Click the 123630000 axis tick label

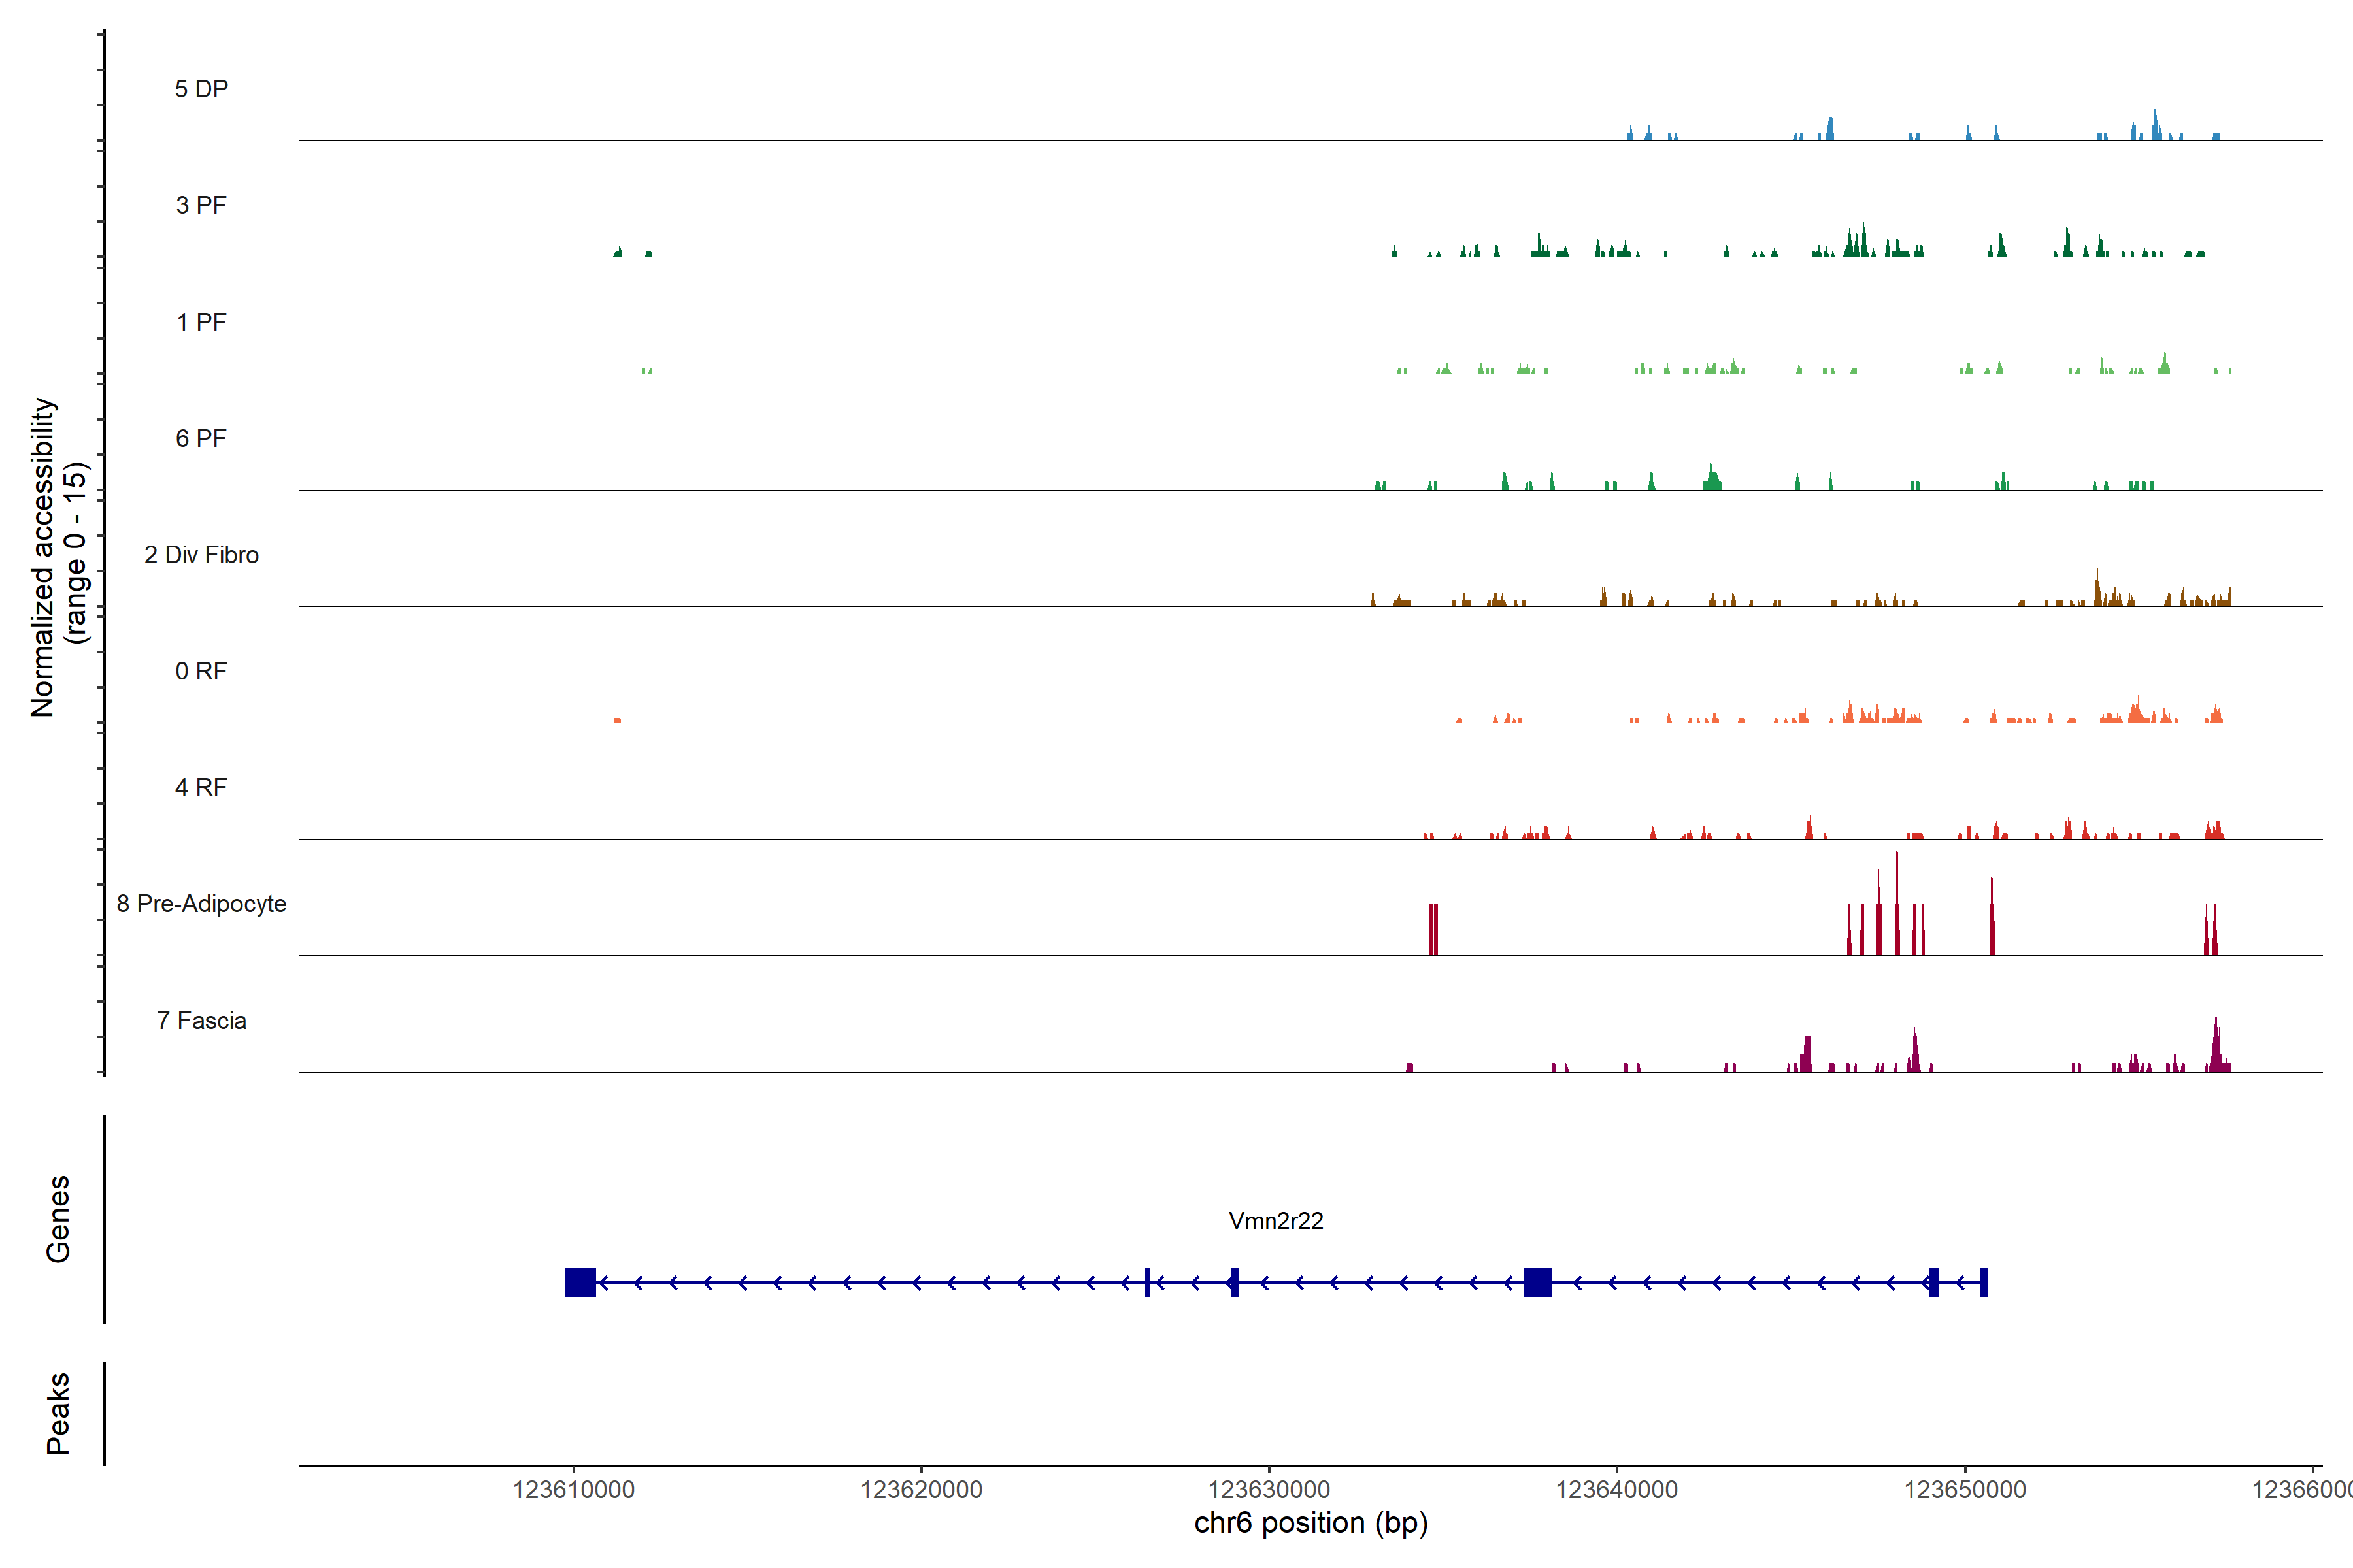pos(1269,1490)
